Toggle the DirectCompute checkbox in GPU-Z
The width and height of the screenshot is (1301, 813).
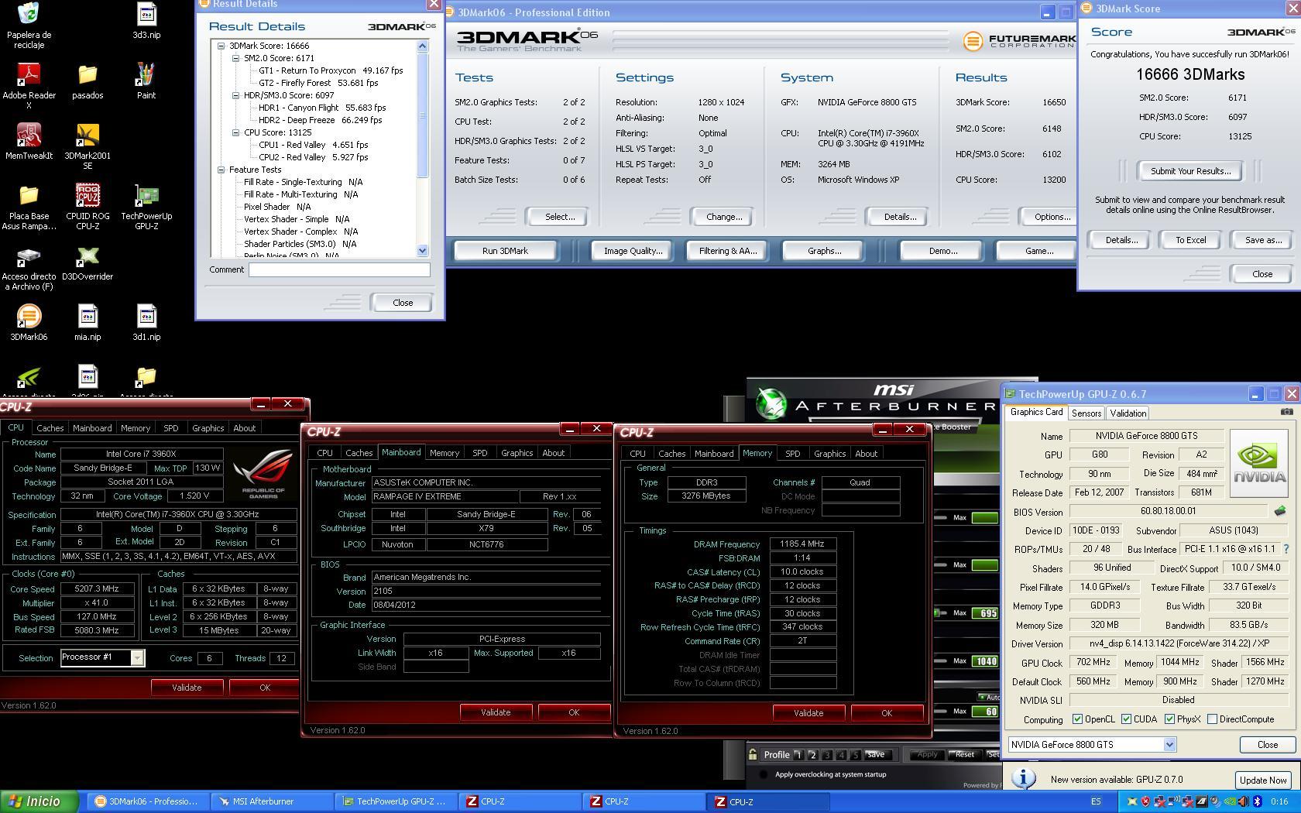[1212, 719]
